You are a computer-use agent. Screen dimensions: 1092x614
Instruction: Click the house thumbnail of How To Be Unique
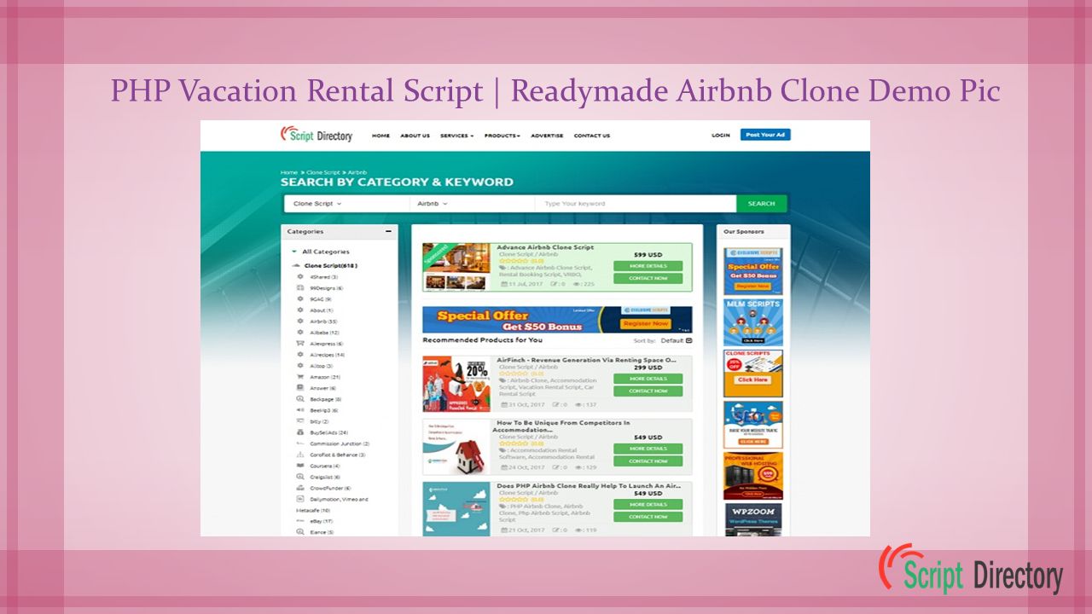[x=456, y=447]
